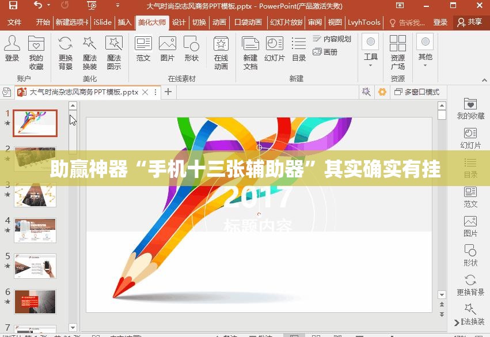Screen dimensions: 490x337
Task: Switch to the 口袋动画 tab
Action: [248, 22]
